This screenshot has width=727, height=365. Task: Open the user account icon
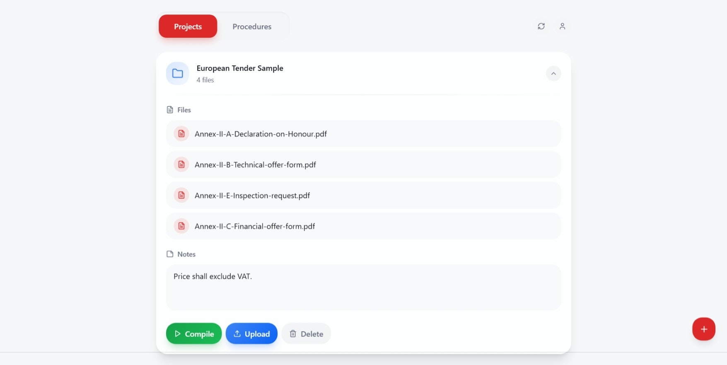(x=562, y=26)
